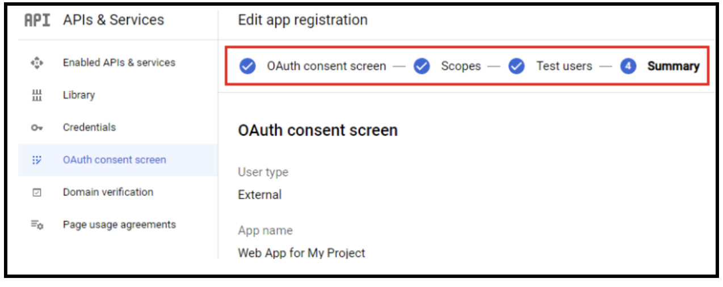Jump to the Test users step

pyautogui.click(x=564, y=66)
